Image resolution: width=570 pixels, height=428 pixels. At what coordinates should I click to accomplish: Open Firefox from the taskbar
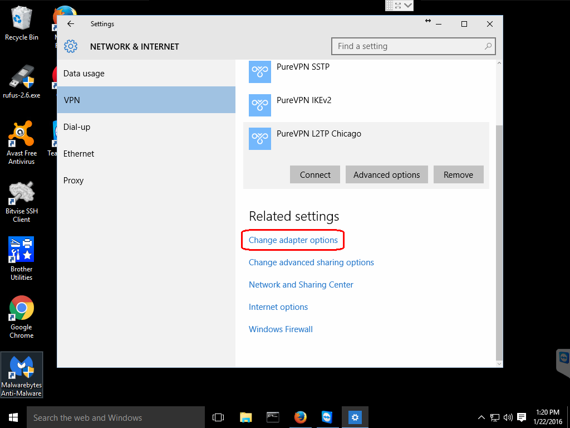click(x=300, y=417)
